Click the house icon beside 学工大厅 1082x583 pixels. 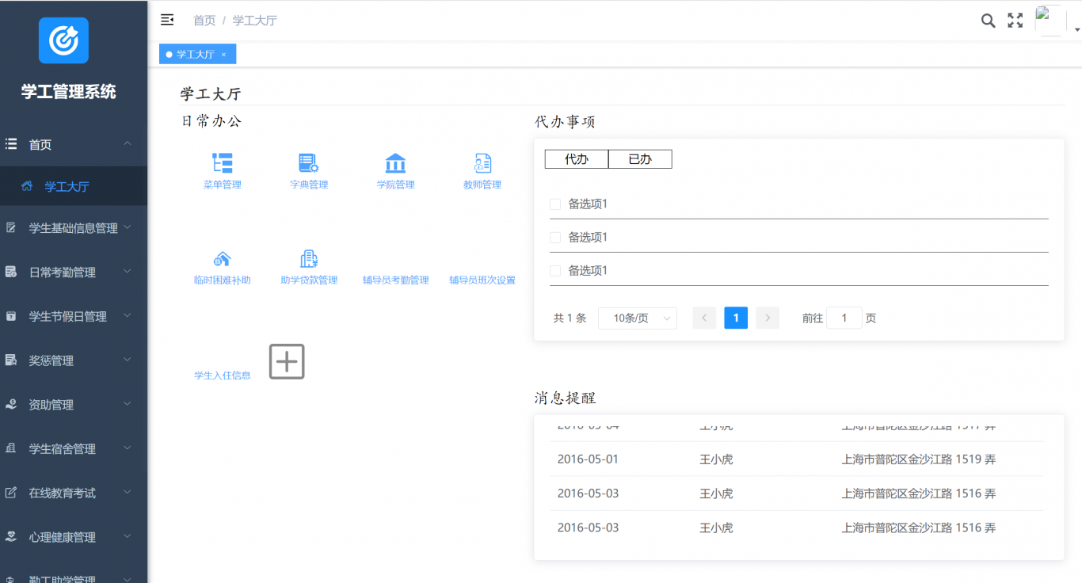[x=27, y=187]
